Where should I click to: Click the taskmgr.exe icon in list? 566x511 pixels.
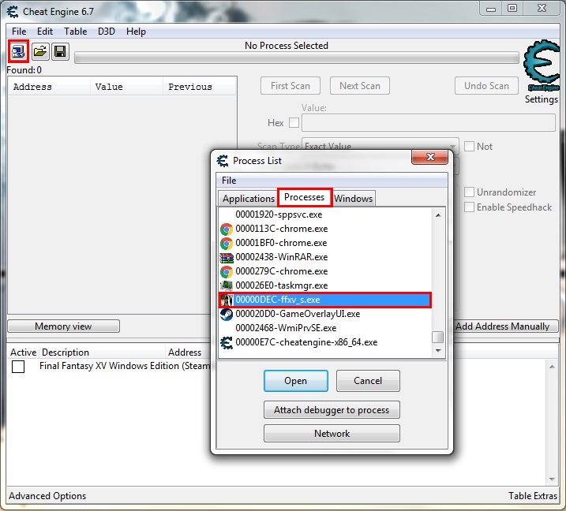coord(227,285)
